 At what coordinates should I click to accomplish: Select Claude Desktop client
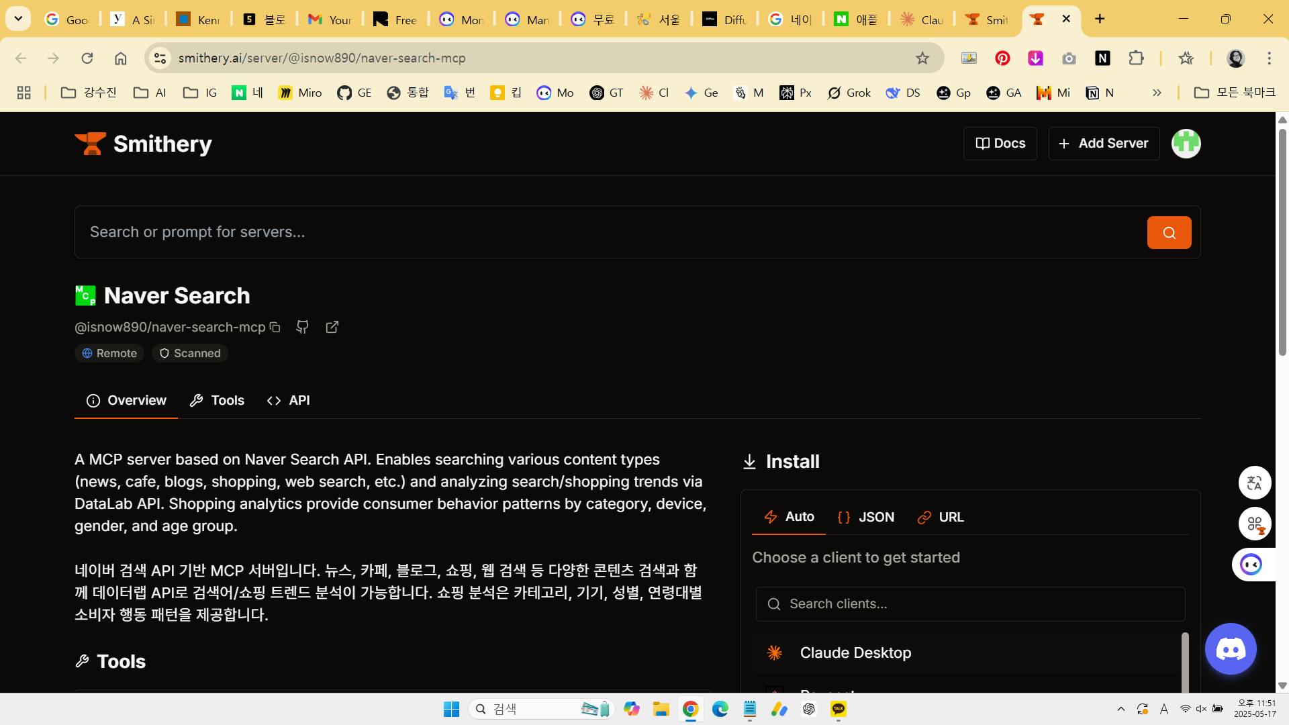pyautogui.click(x=855, y=652)
